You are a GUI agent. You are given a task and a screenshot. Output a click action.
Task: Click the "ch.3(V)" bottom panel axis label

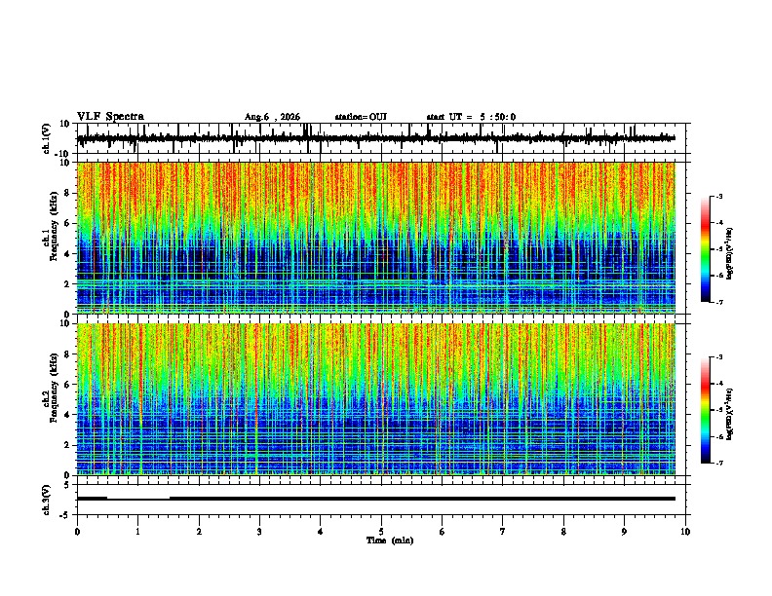click(47, 500)
